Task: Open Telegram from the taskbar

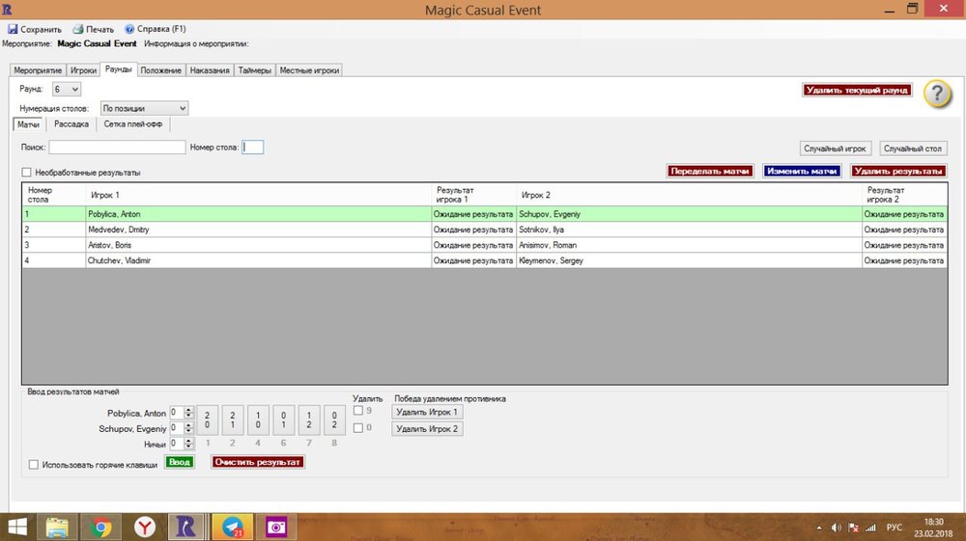Action: pos(232,527)
